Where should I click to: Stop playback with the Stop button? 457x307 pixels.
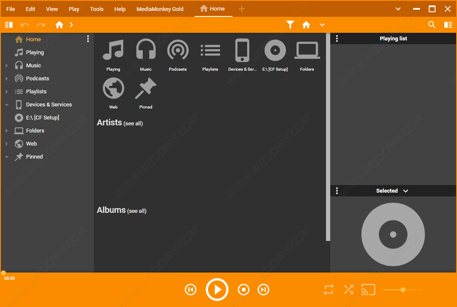(243, 289)
